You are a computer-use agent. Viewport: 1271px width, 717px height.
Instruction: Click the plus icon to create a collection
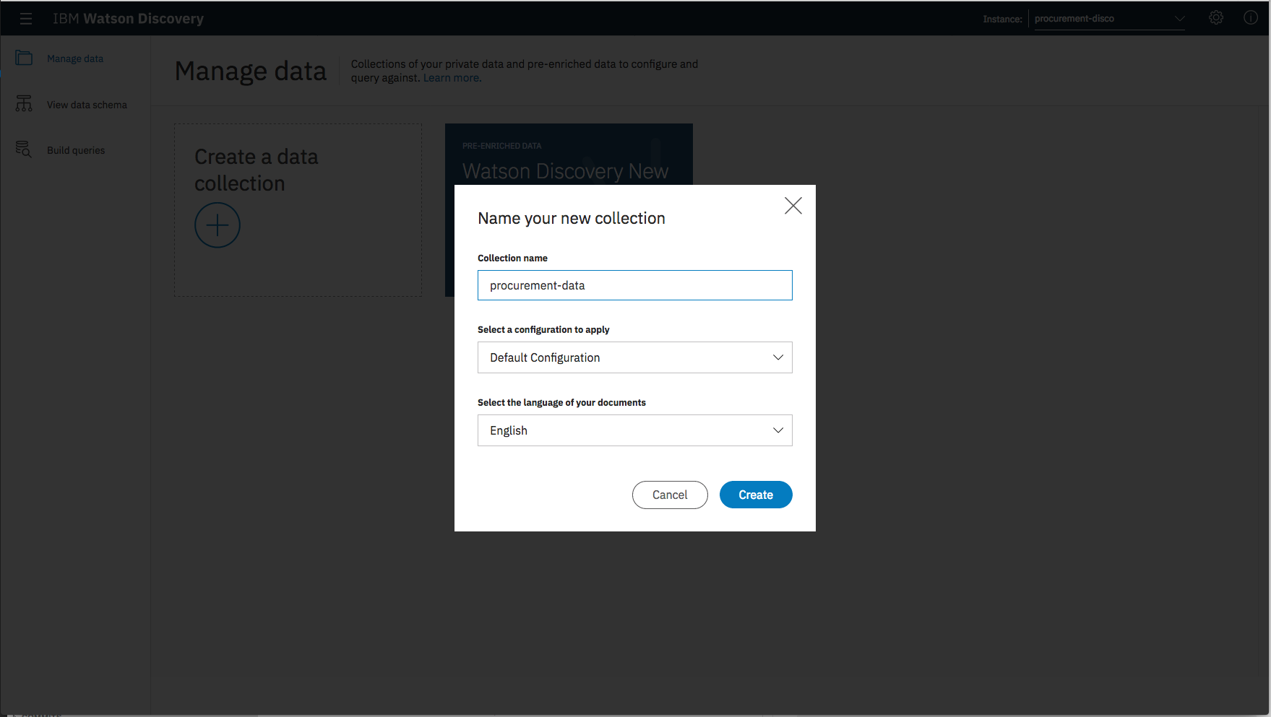pos(217,225)
